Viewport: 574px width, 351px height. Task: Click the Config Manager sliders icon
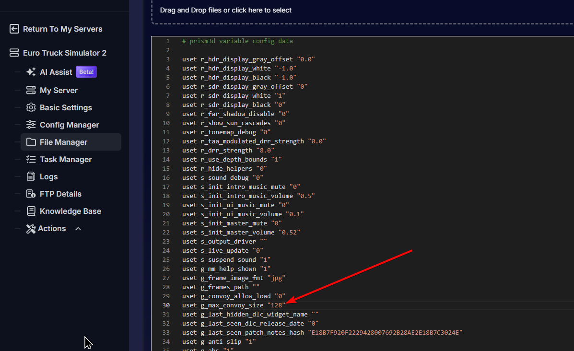(x=31, y=125)
